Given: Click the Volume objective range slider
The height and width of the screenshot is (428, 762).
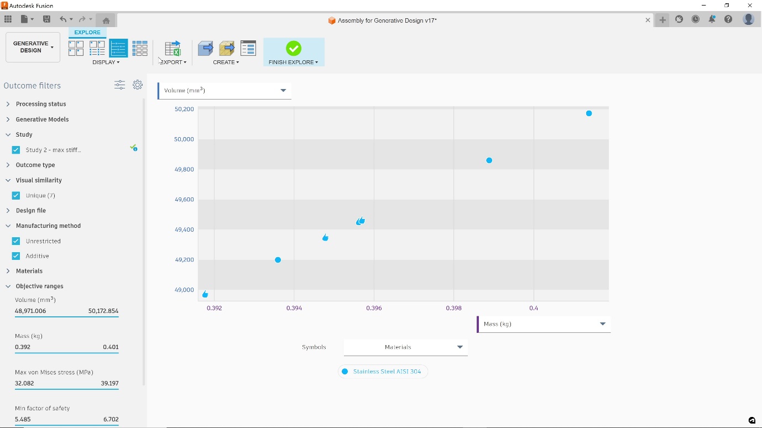Looking at the screenshot, I should coord(67,317).
